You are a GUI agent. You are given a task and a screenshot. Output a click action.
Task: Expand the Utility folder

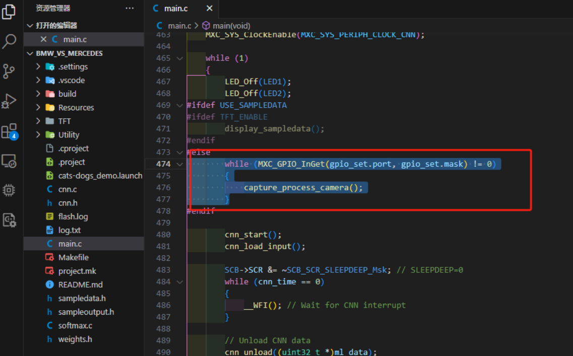(38, 135)
